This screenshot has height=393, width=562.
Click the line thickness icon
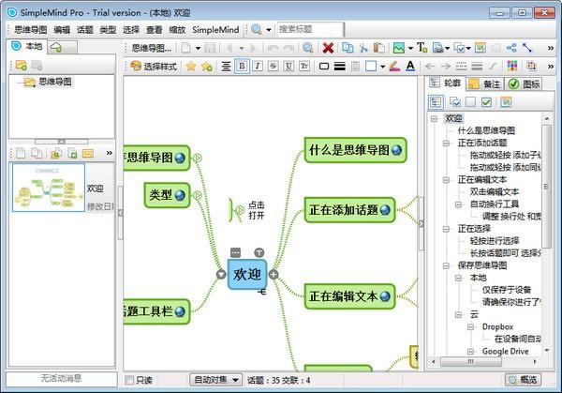coord(339,67)
